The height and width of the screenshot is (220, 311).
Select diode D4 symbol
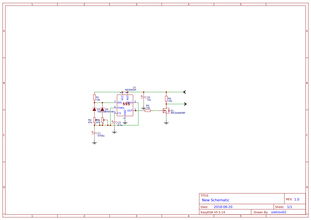(102, 109)
